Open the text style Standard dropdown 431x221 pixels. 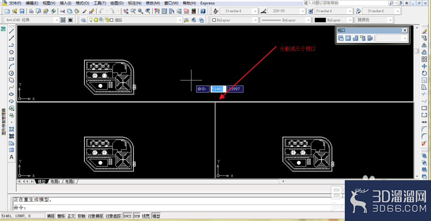255,11
